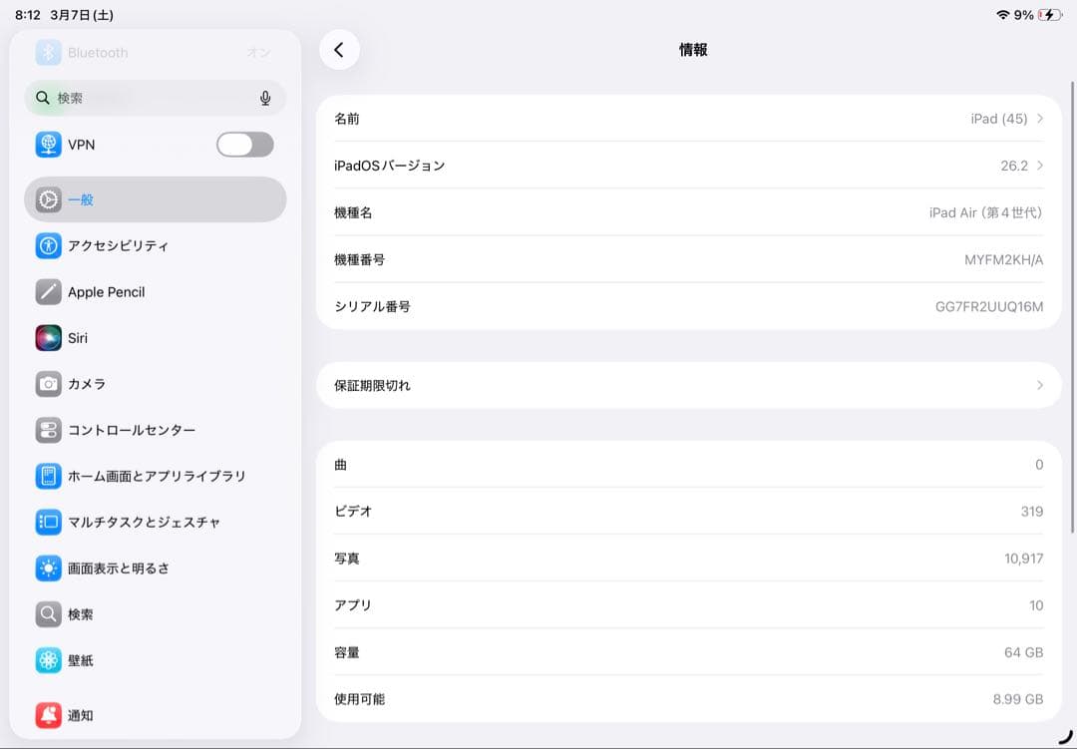Click the status bar date 3月7日(土)
Screen dimensions: 1077x749
coord(82,14)
